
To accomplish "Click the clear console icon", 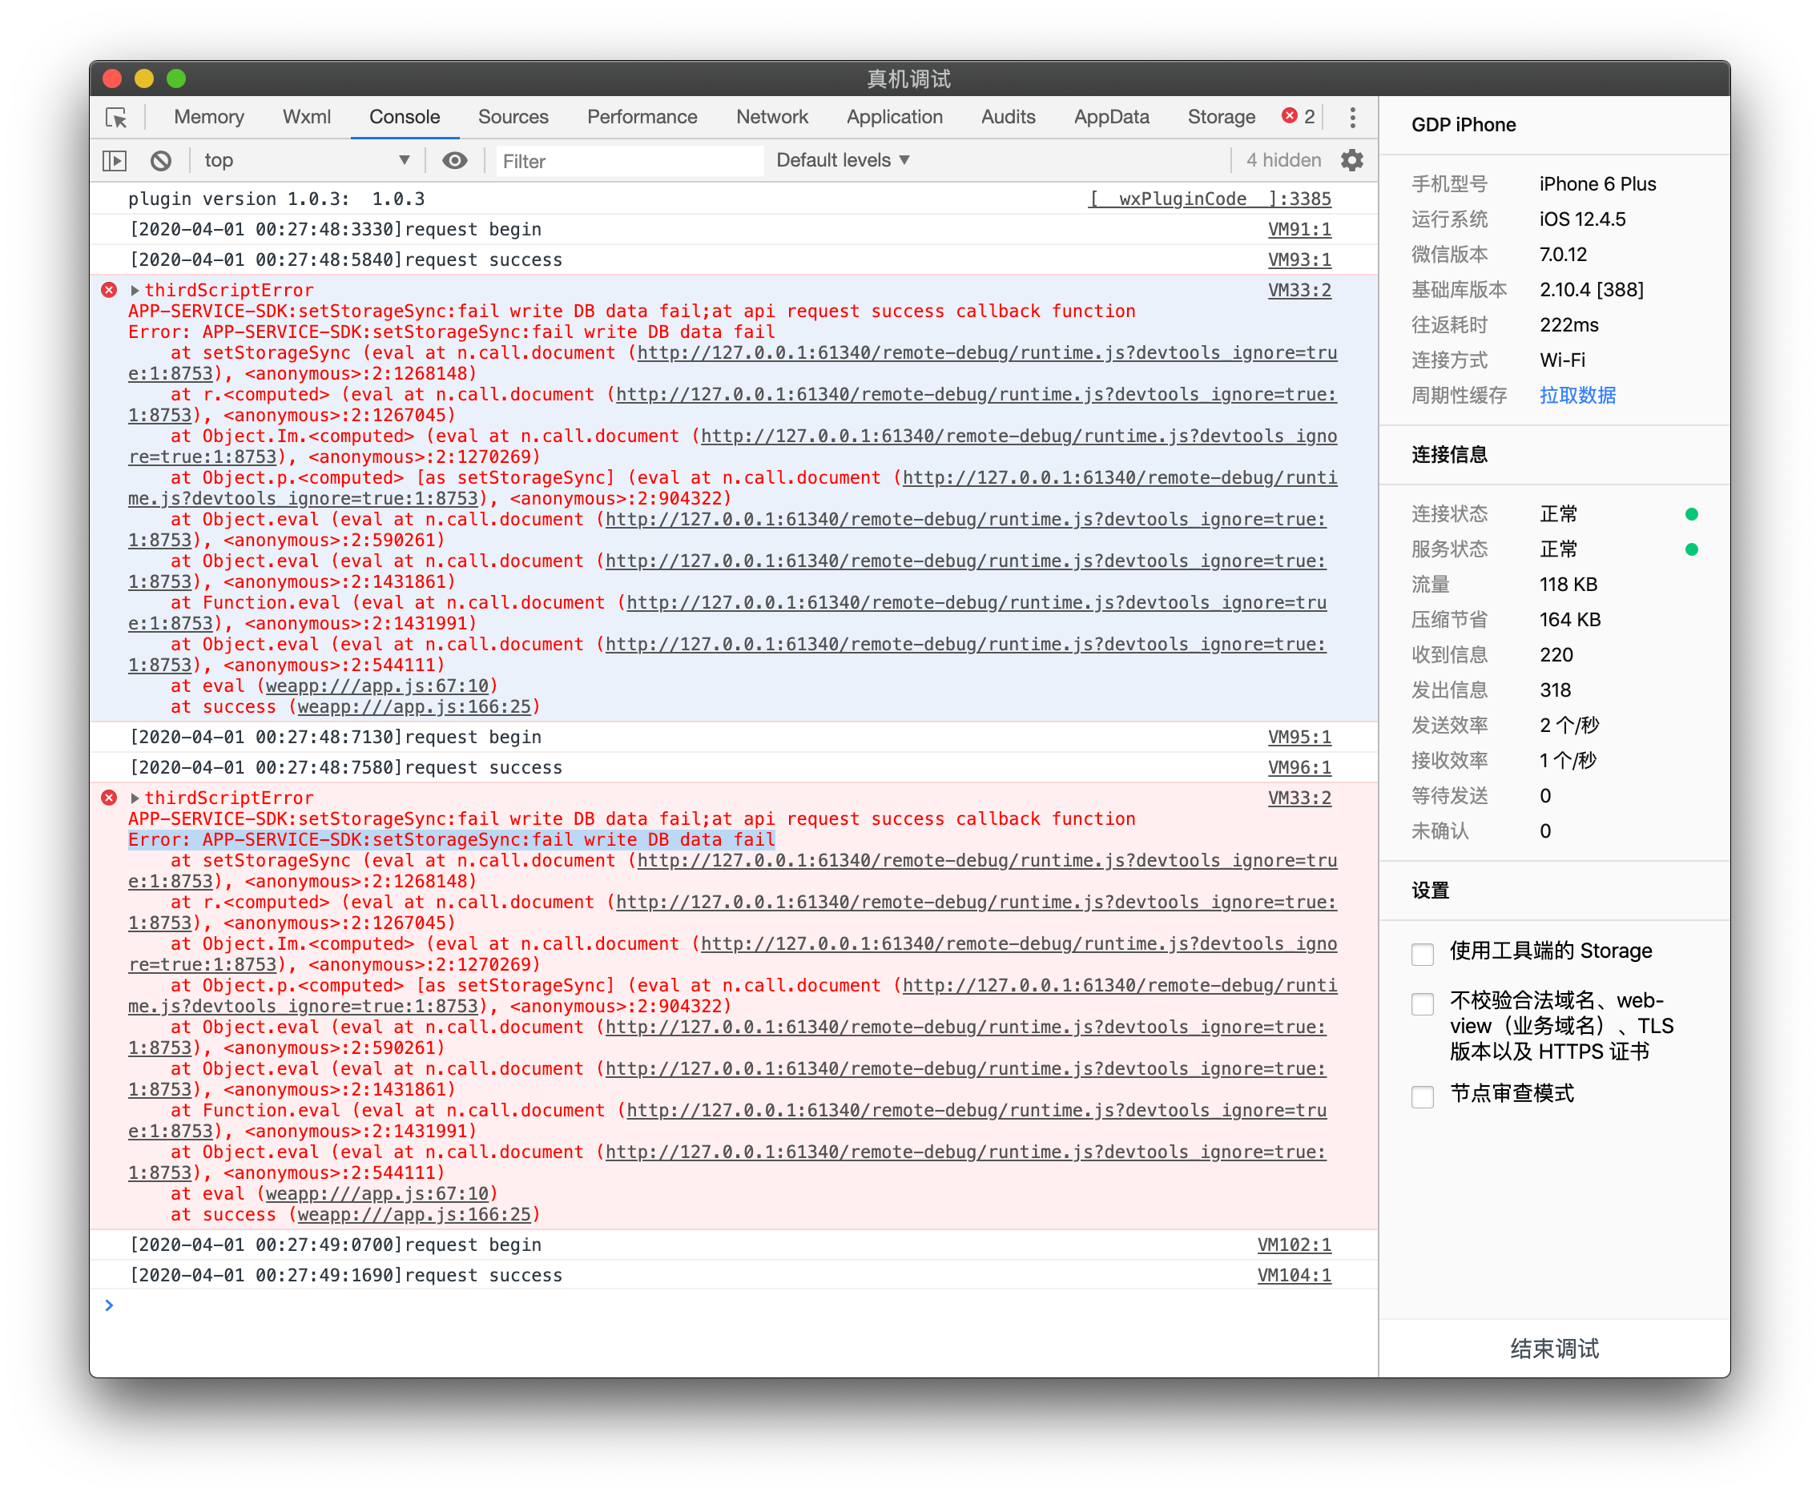I will click(x=161, y=161).
